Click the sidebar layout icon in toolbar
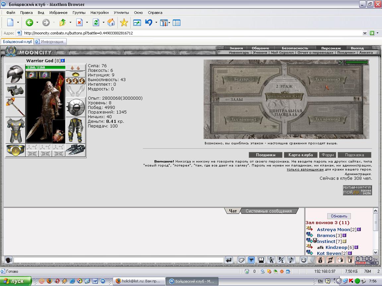Viewport: 382px width, 286px height. [176, 23]
